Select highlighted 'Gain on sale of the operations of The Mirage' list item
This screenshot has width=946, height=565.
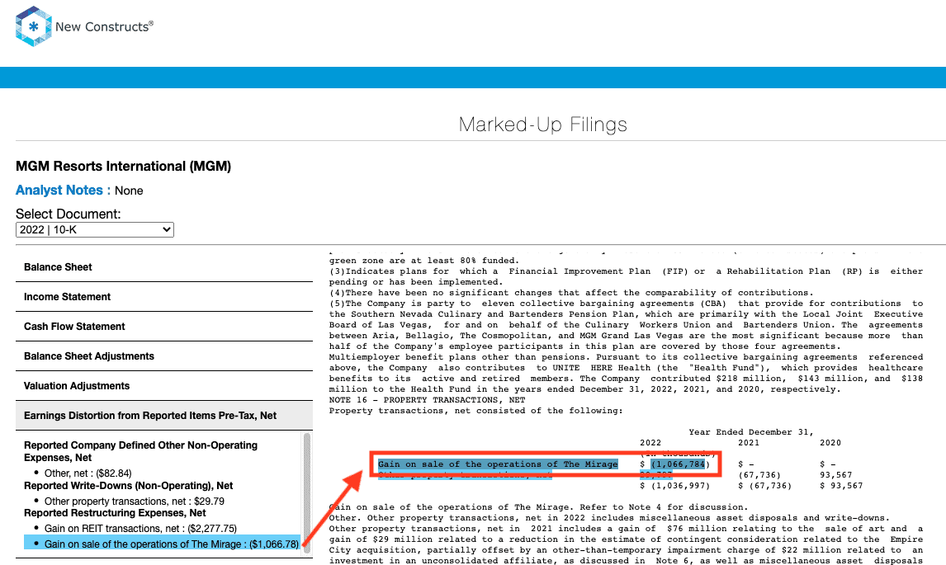(162, 544)
